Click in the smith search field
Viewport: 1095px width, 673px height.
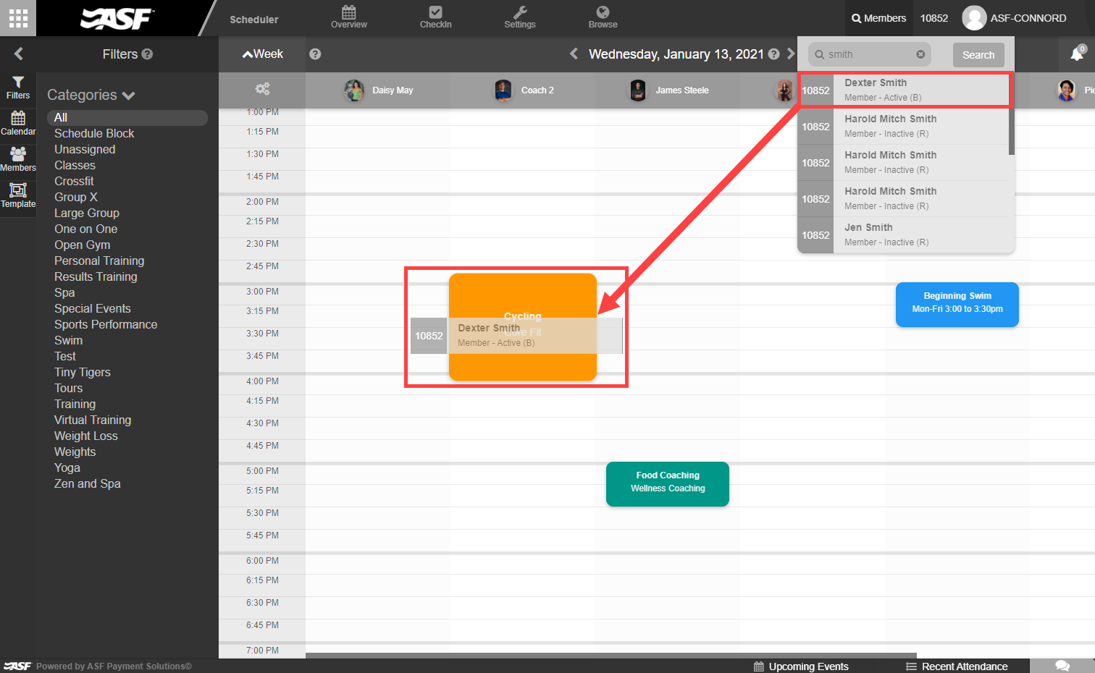click(869, 54)
